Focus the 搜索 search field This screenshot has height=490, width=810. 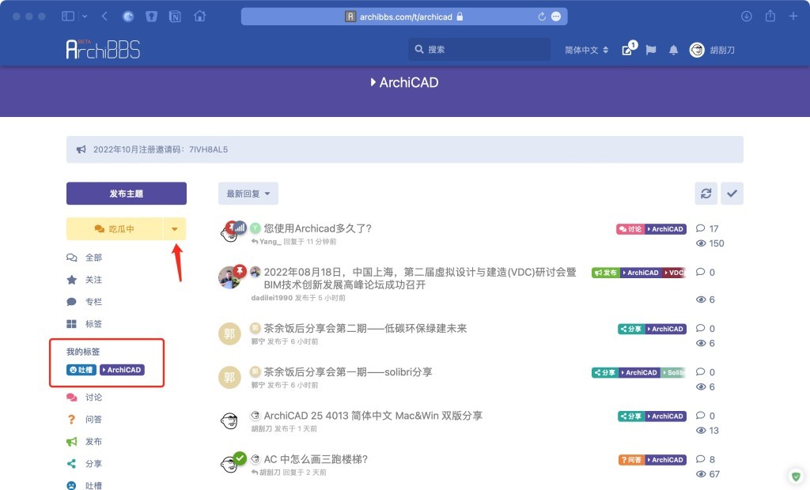[479, 50]
